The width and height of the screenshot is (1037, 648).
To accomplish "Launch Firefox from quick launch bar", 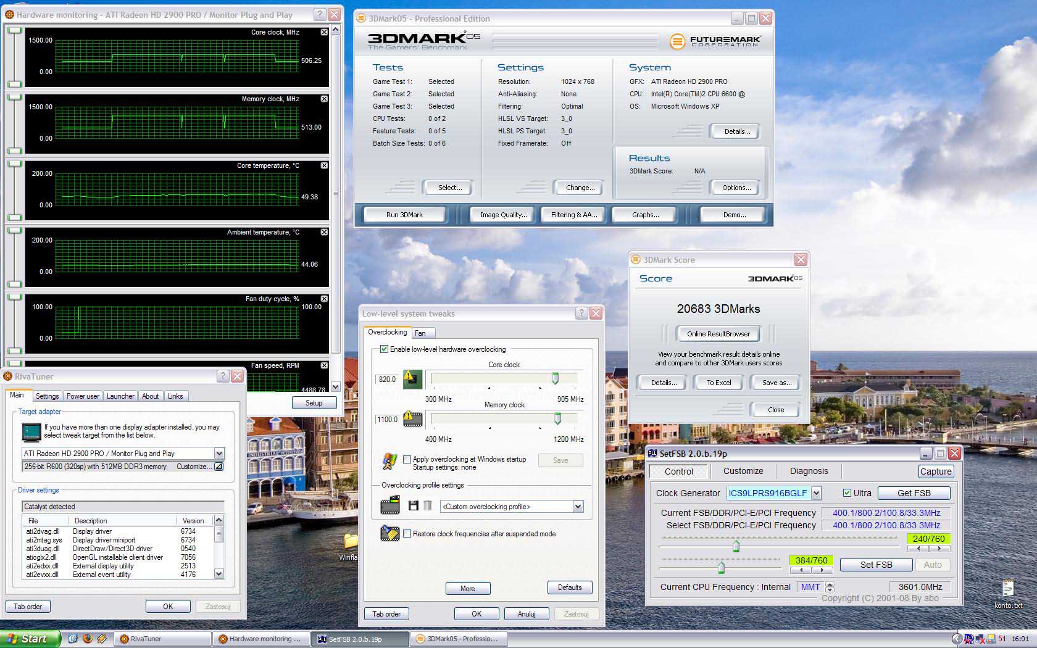I will (87, 639).
